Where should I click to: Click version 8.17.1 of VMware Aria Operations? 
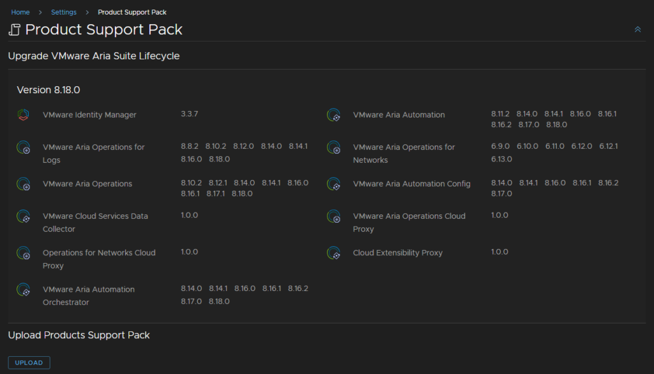click(x=216, y=194)
